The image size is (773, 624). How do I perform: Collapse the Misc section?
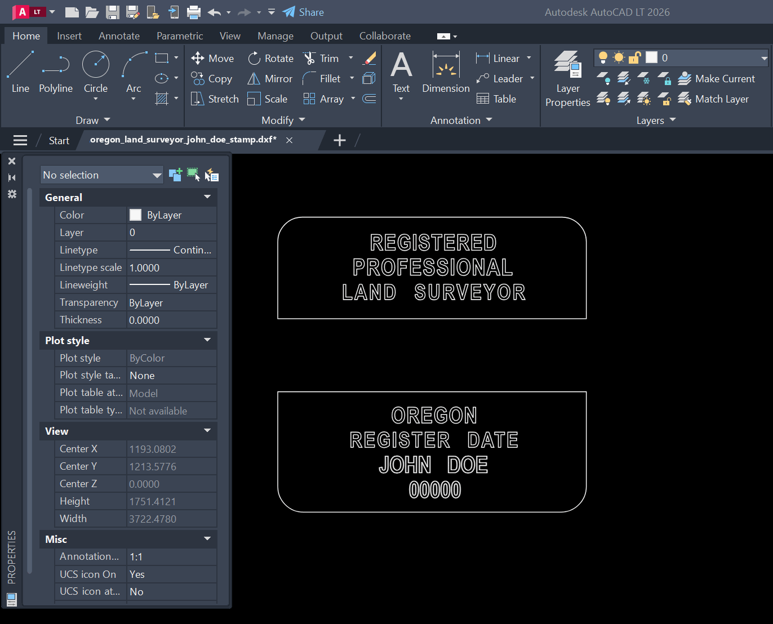pyautogui.click(x=207, y=539)
